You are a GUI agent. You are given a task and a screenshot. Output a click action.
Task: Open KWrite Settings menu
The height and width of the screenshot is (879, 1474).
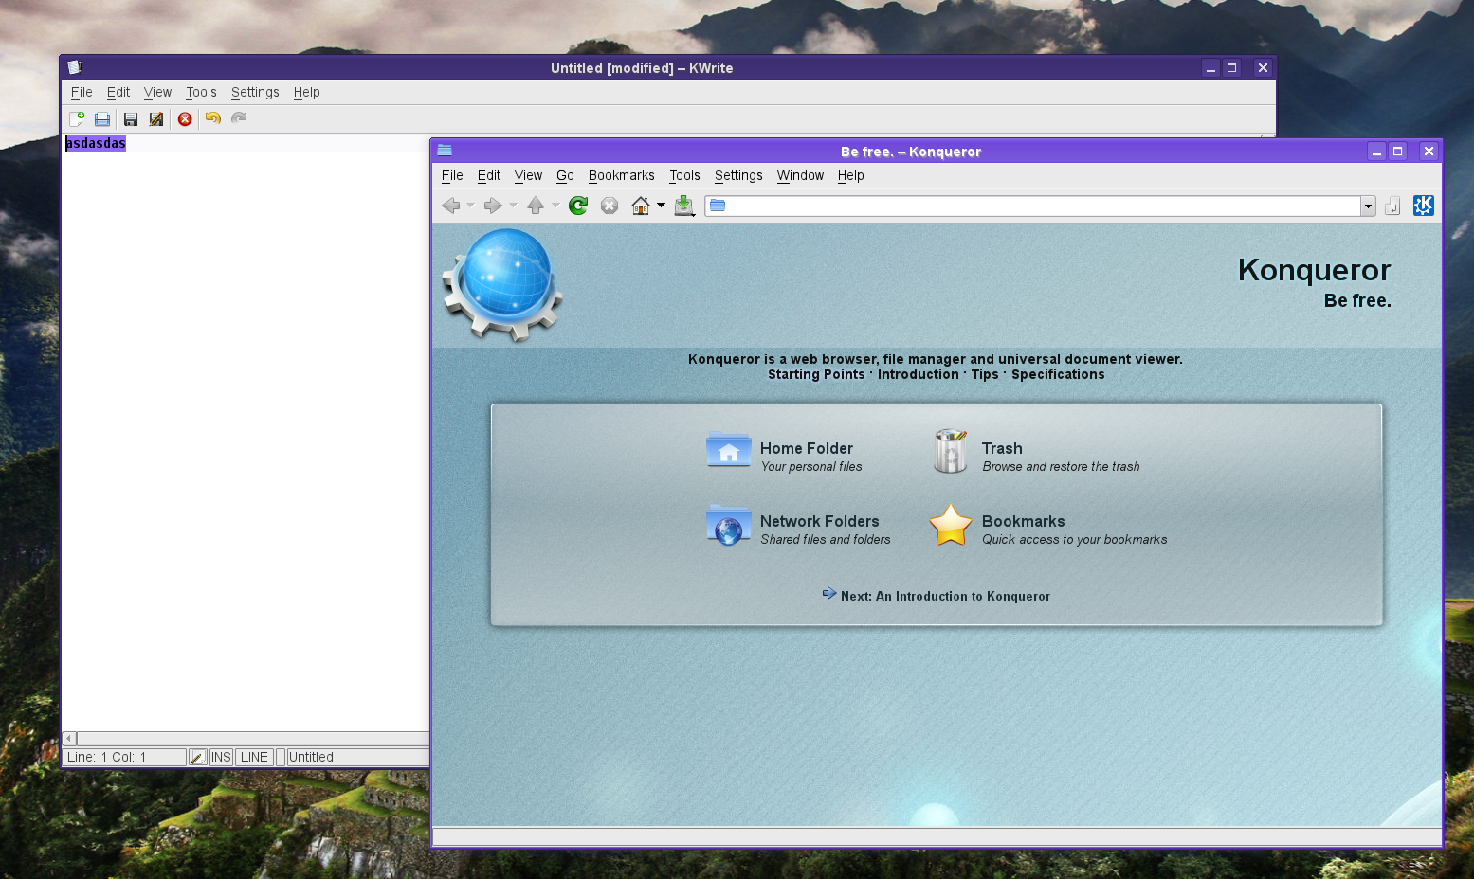[255, 92]
